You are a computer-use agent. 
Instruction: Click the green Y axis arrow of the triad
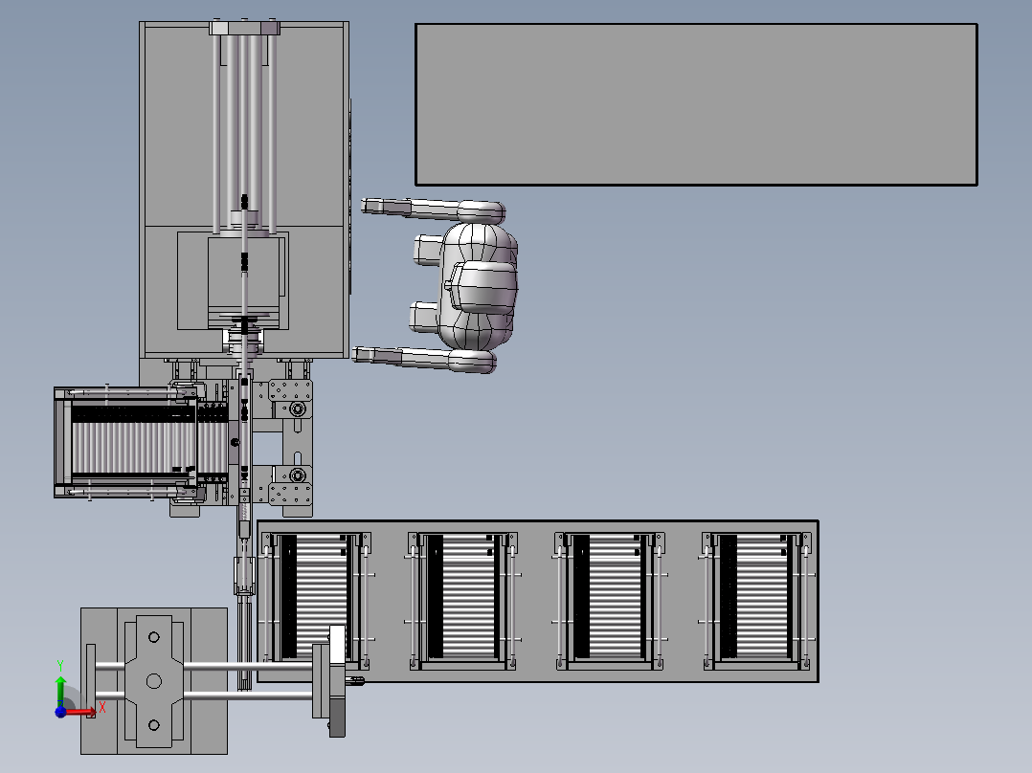(x=60, y=690)
